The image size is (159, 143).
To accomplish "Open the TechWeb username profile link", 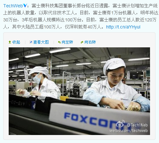I will (13, 6).
